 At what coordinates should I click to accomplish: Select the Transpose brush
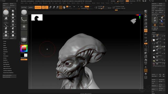(6, 25)
